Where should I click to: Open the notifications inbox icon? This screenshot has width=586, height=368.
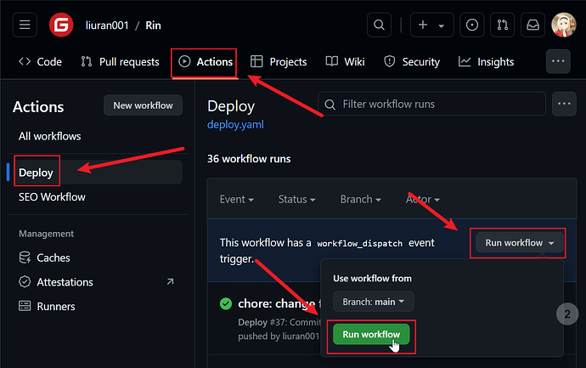(x=533, y=25)
